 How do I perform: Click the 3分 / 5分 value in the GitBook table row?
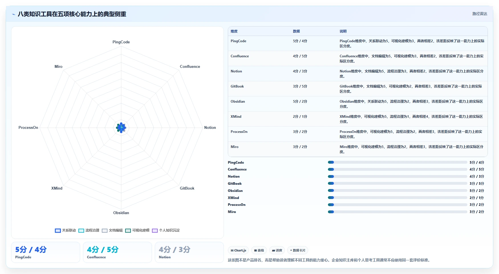coord(300,86)
